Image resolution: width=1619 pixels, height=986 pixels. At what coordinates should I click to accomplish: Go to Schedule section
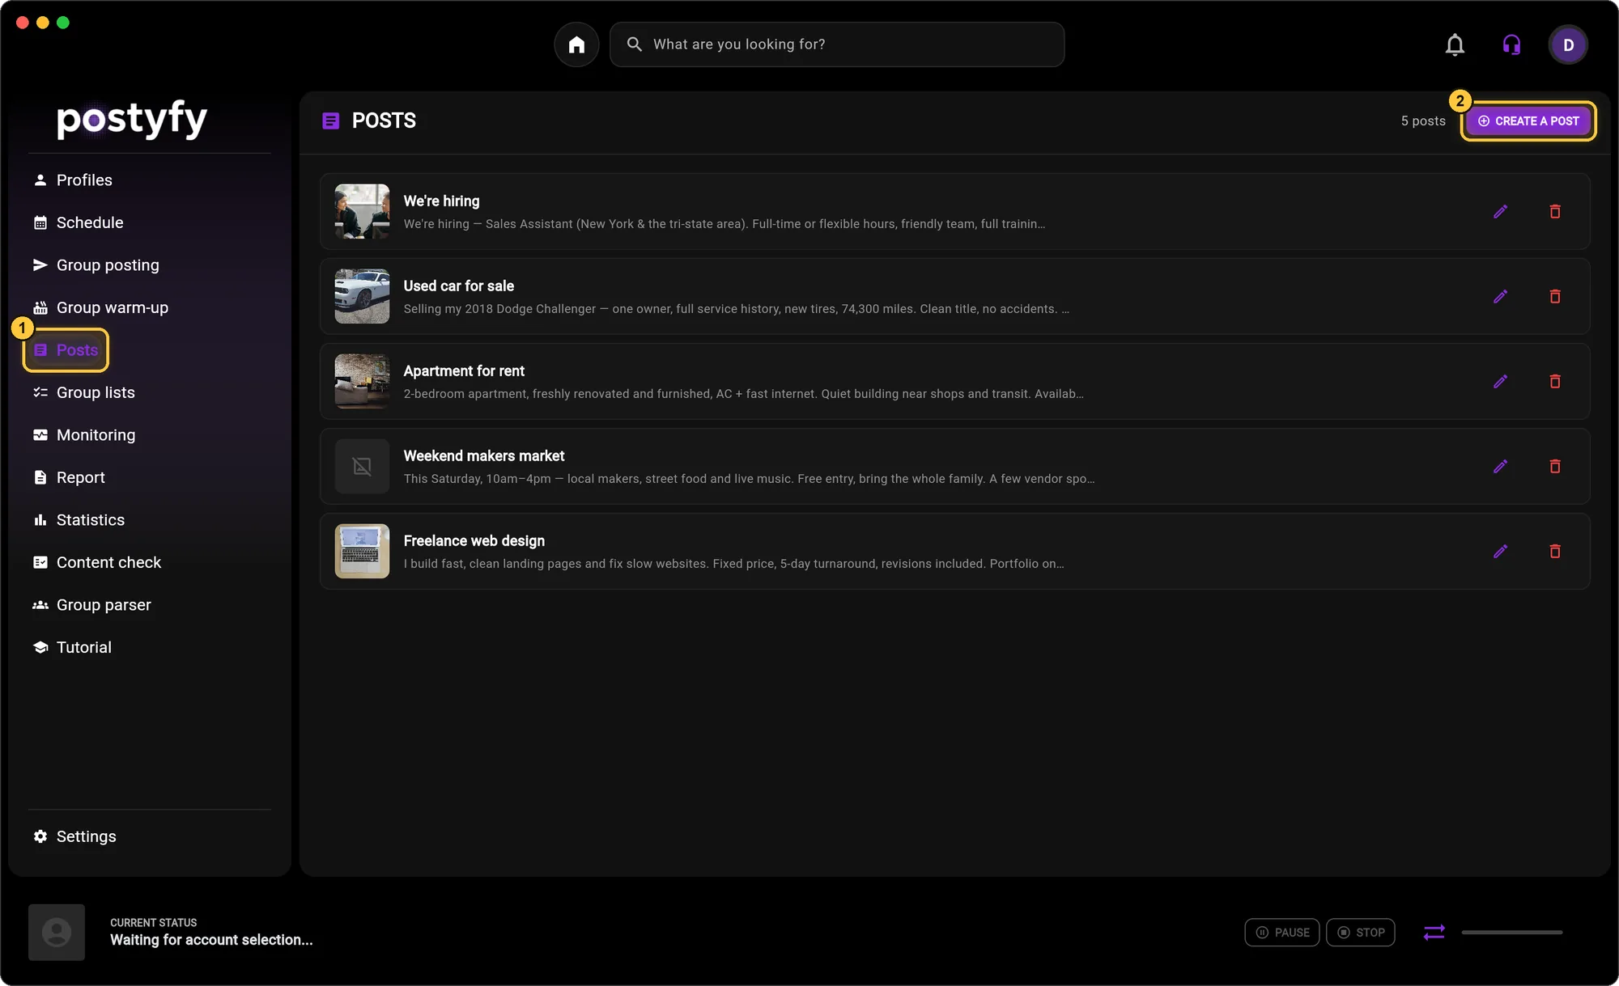pos(79,222)
